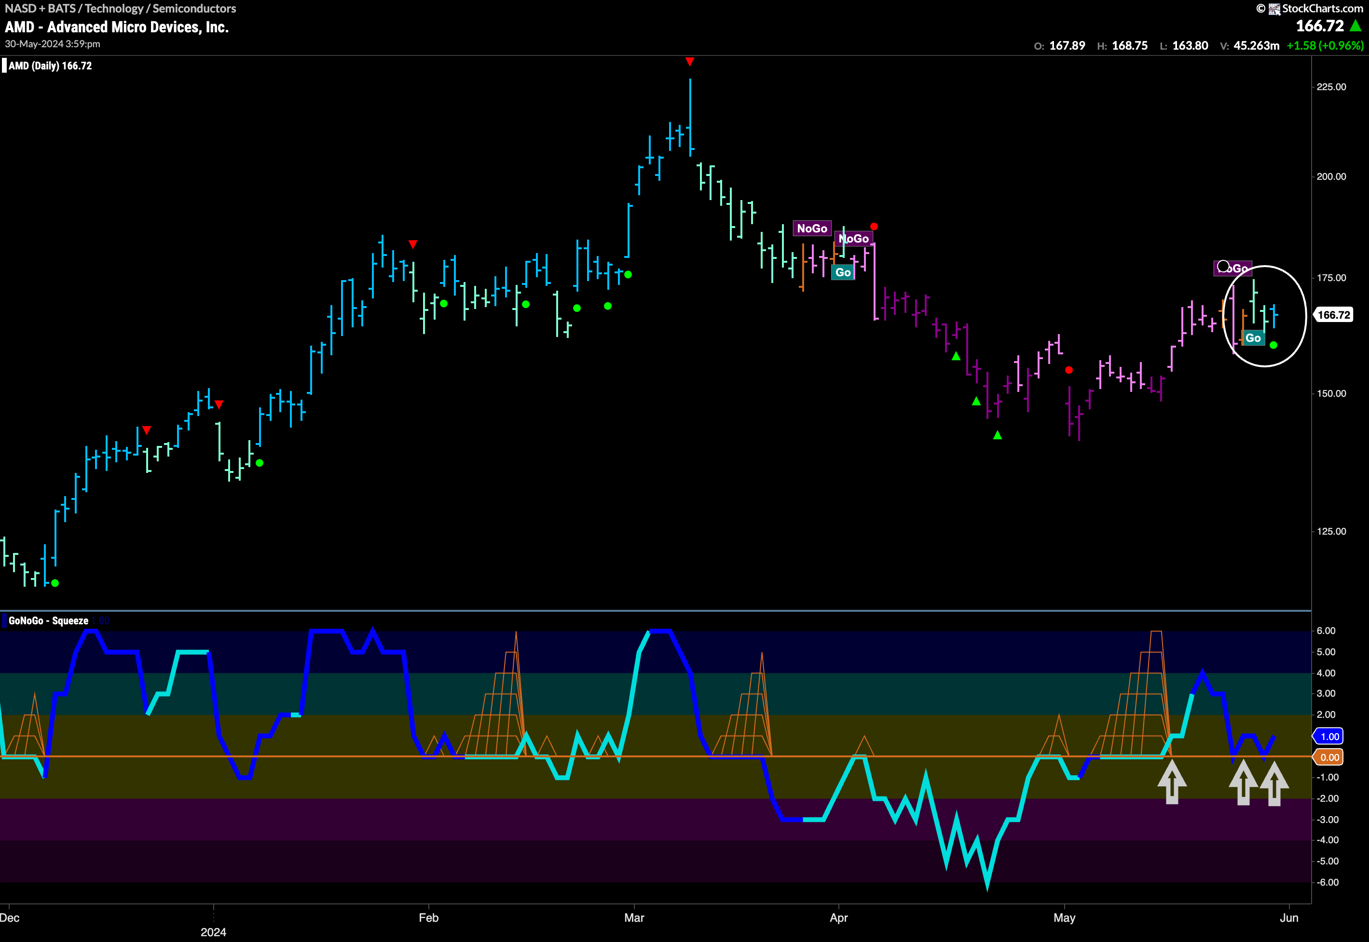Click the AMD - Advanced Micro Devices, Inc. title
The image size is (1369, 942).
[117, 27]
